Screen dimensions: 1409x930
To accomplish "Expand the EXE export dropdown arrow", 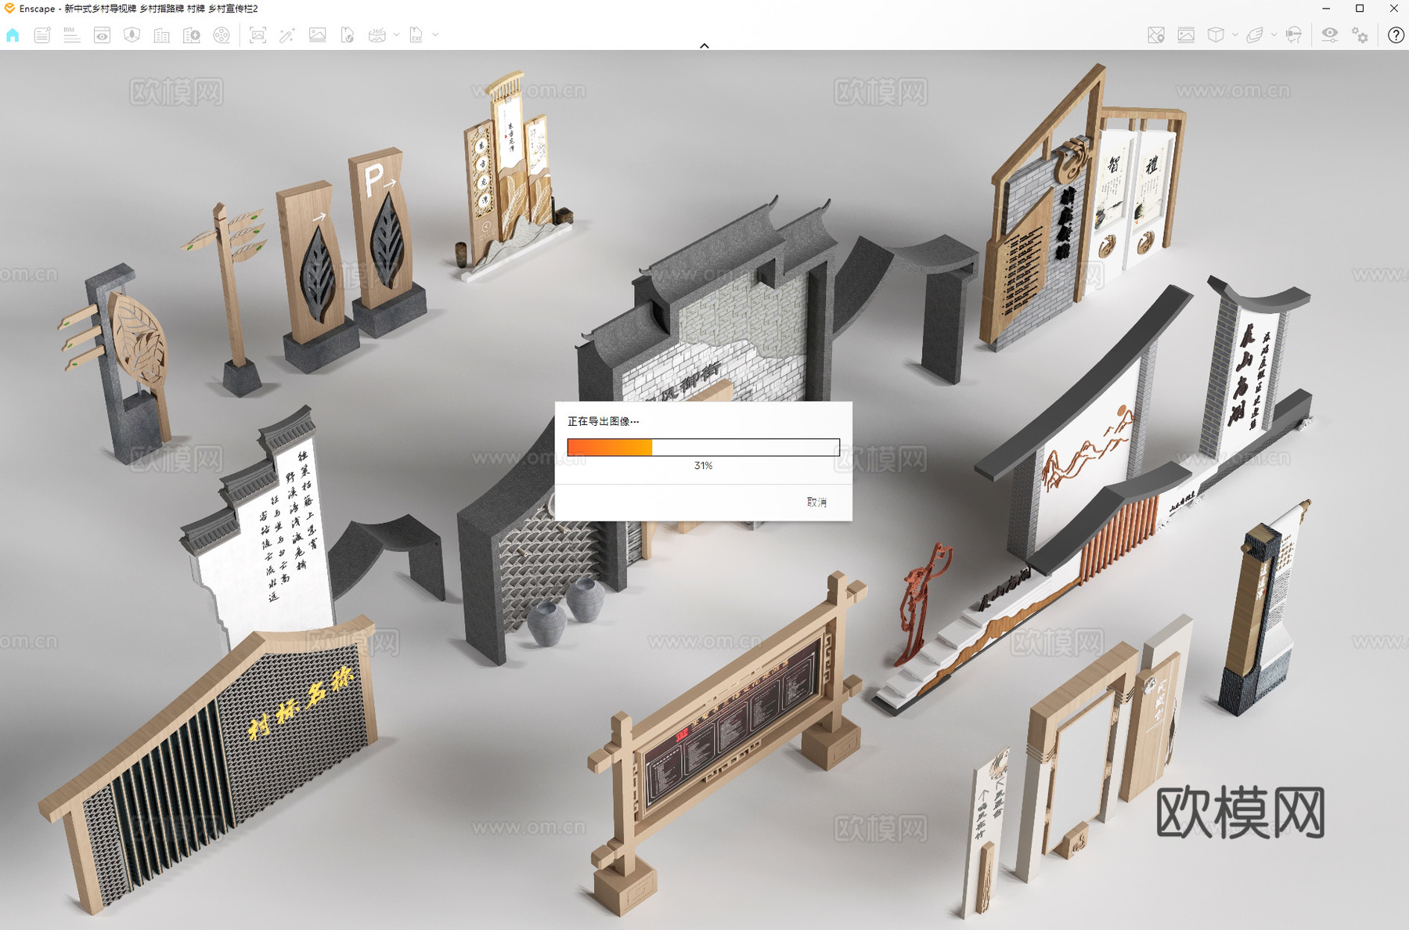I will [436, 34].
